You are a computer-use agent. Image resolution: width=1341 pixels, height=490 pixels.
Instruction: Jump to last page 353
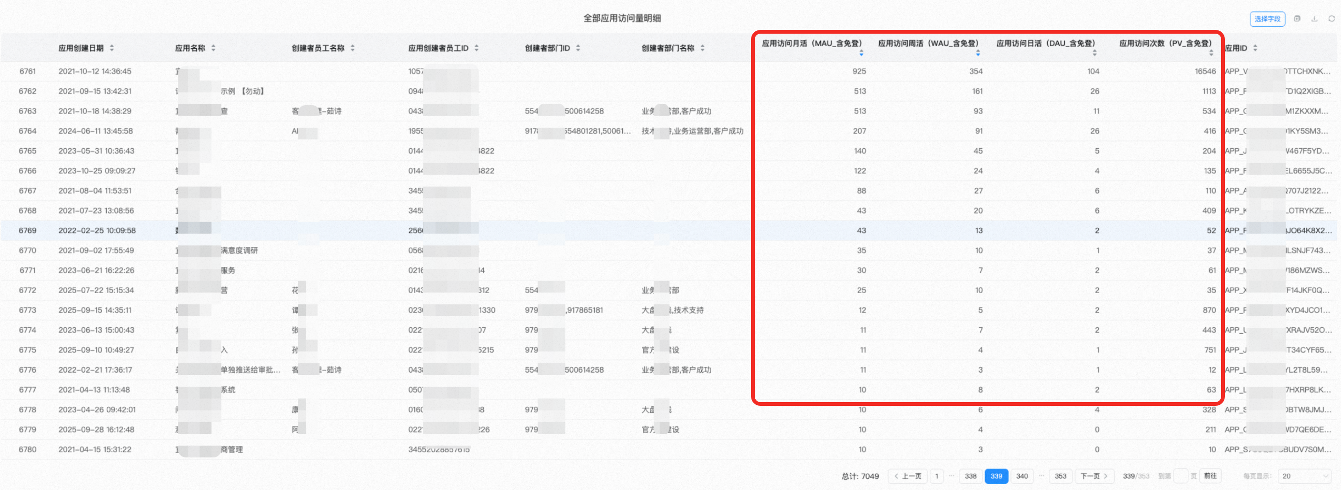1060,476
